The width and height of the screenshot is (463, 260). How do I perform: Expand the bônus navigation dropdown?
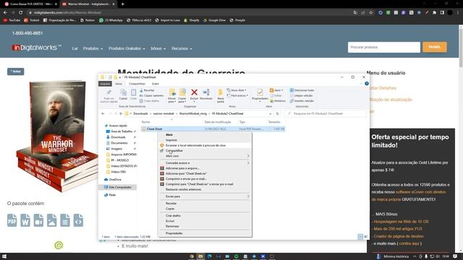point(158,48)
